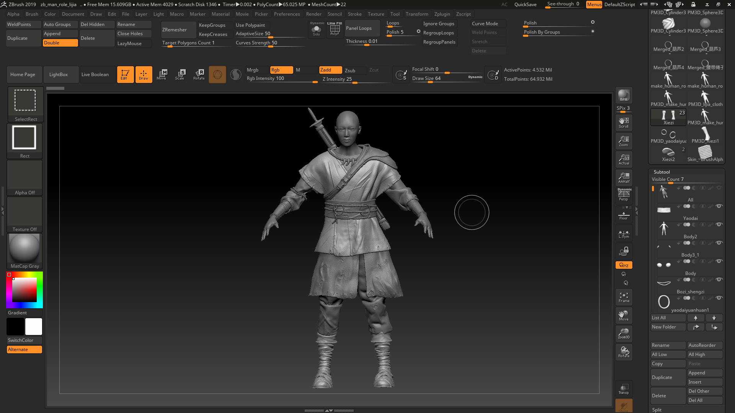The width and height of the screenshot is (735, 413).
Task: Toggle the XYZ rotation mode
Action: click(x=624, y=265)
